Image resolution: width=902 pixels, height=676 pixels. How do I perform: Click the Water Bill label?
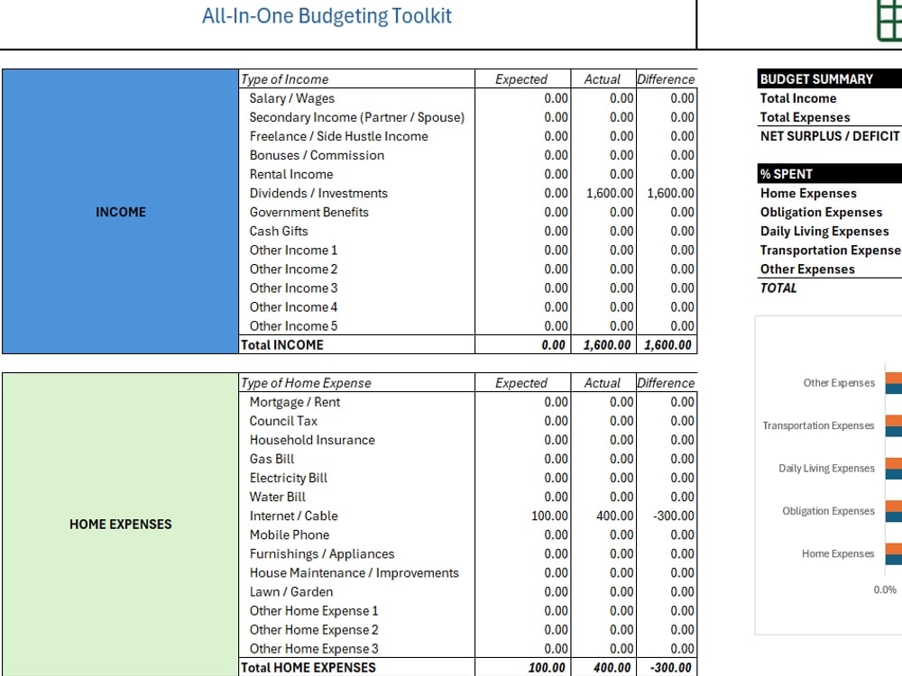277,497
